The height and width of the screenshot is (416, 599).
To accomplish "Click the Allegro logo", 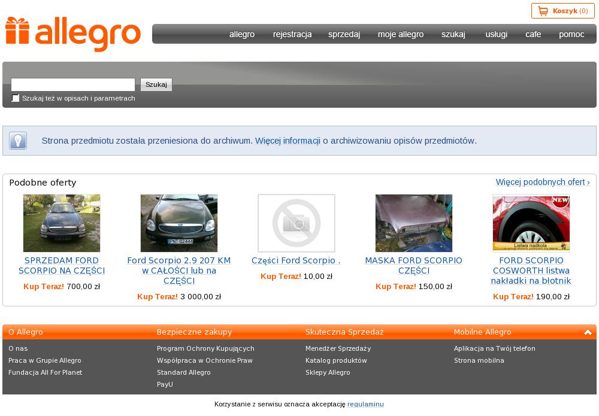I will pyautogui.click(x=73, y=34).
